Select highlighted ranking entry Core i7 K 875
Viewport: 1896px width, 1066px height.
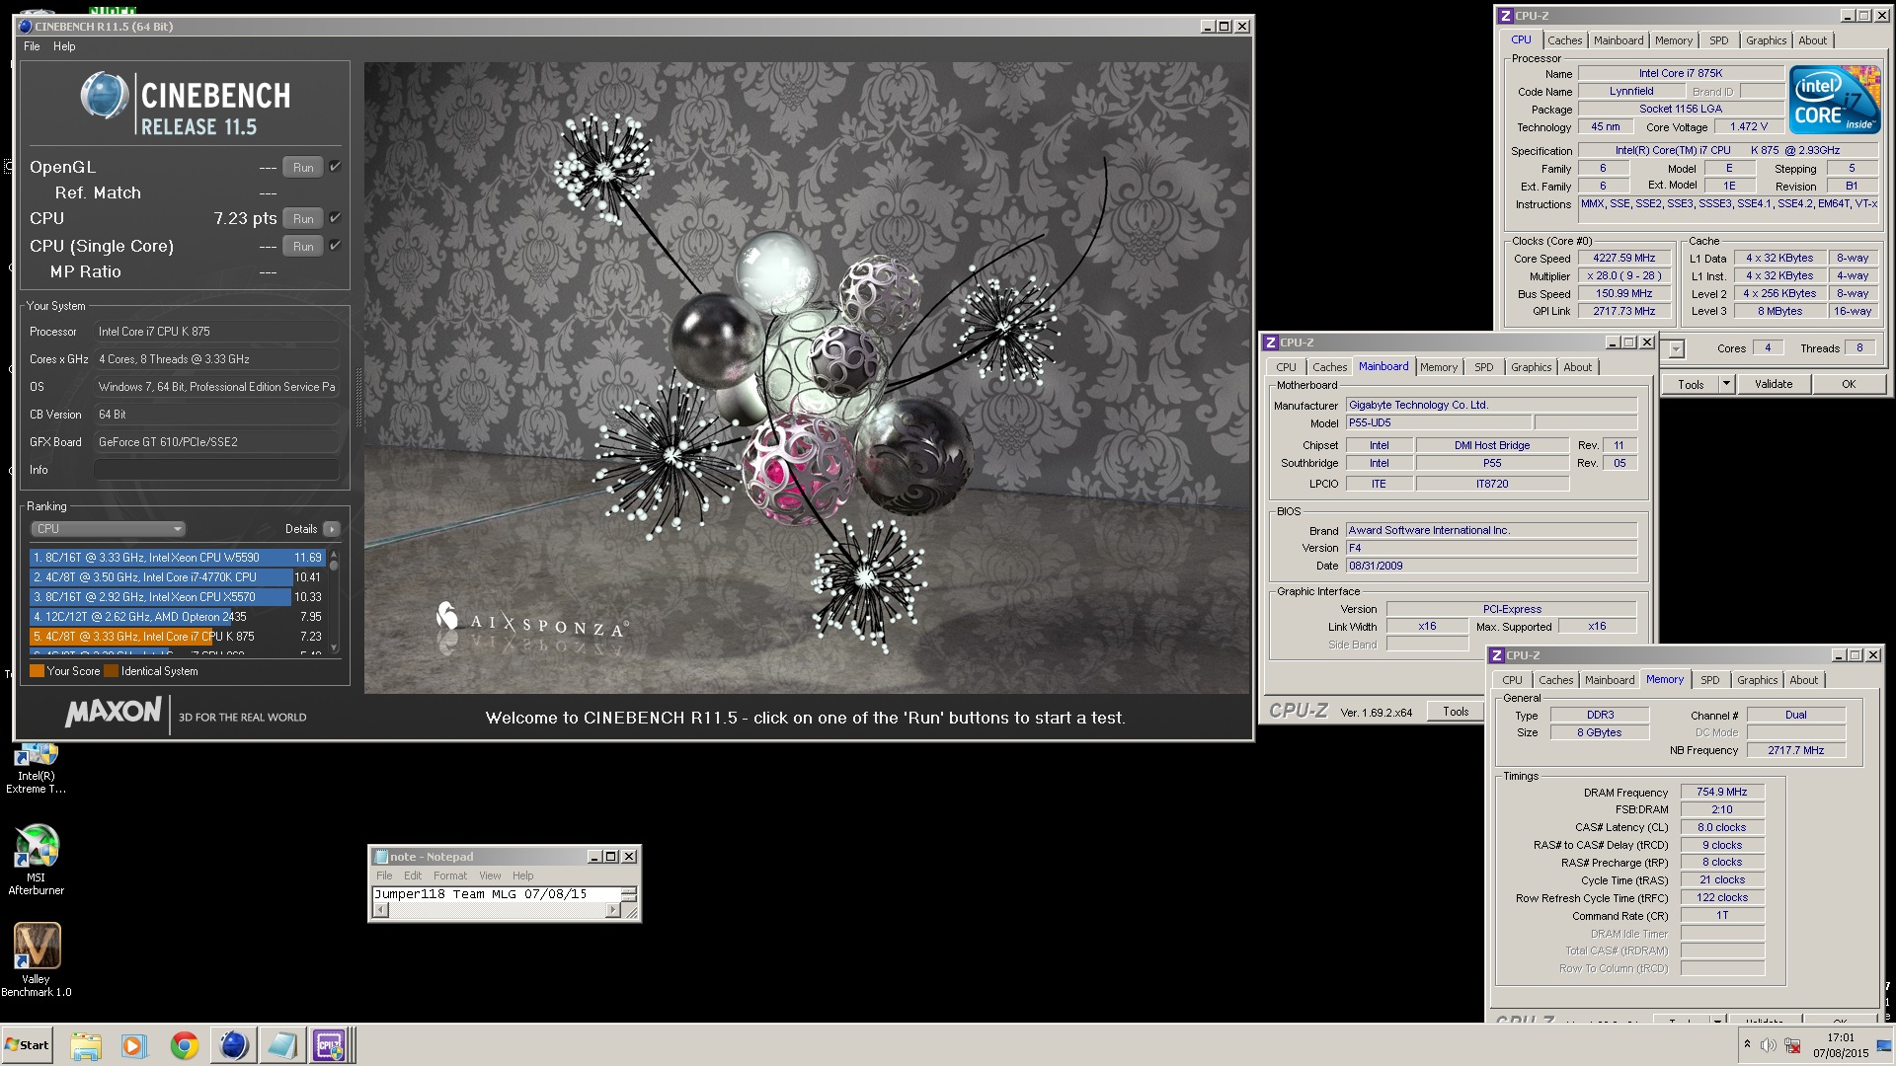[177, 637]
